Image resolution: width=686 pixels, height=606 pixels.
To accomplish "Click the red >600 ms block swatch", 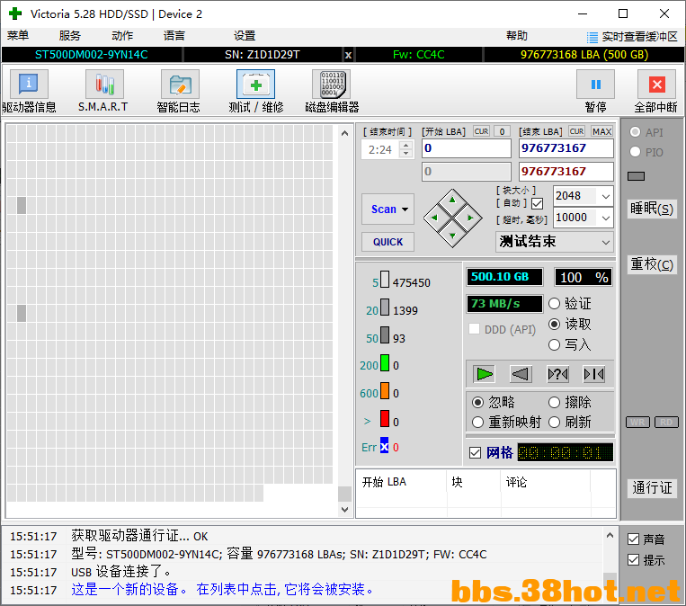I will [x=385, y=419].
